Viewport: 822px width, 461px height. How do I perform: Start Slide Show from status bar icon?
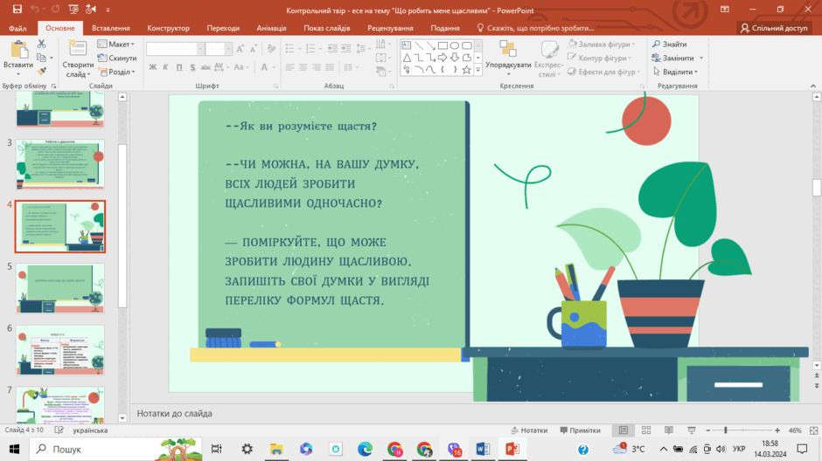(x=692, y=430)
